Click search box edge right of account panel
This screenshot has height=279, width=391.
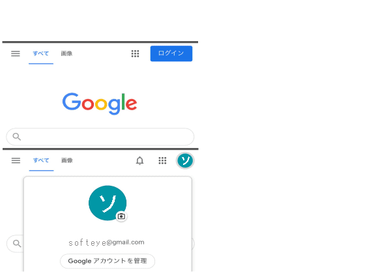[194, 244]
